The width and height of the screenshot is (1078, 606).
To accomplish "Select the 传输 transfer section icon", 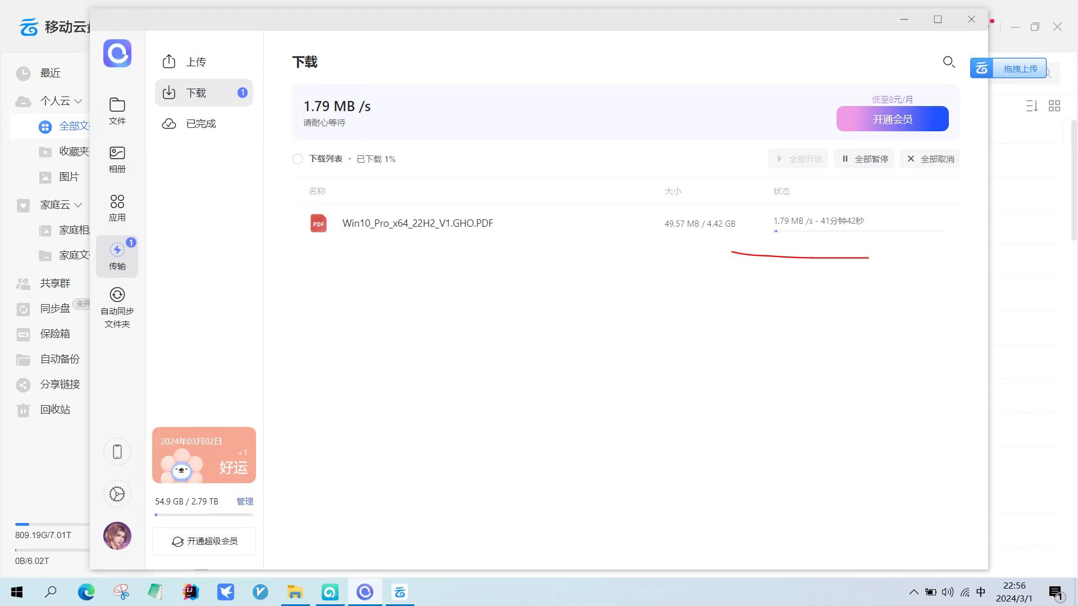I will click(x=117, y=256).
